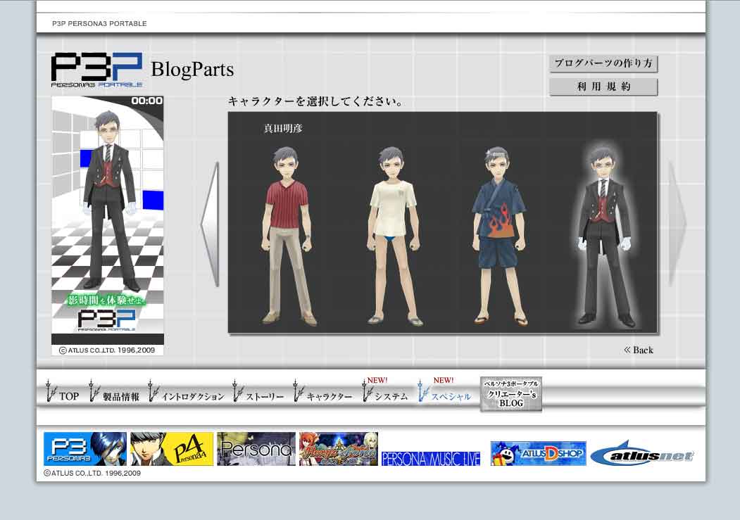Open the Persona Music Live banner
740x520 pixels.
pos(430,458)
